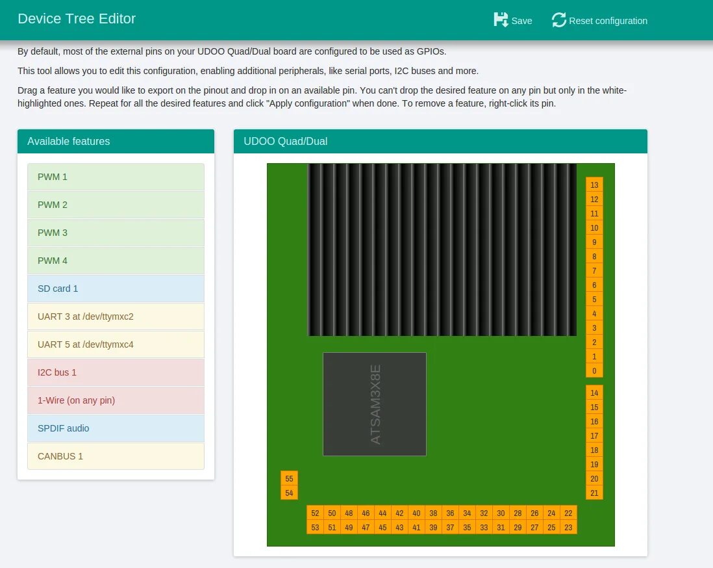Click pin 3 on the right header
Image resolution: width=713 pixels, height=568 pixels.
594,328
